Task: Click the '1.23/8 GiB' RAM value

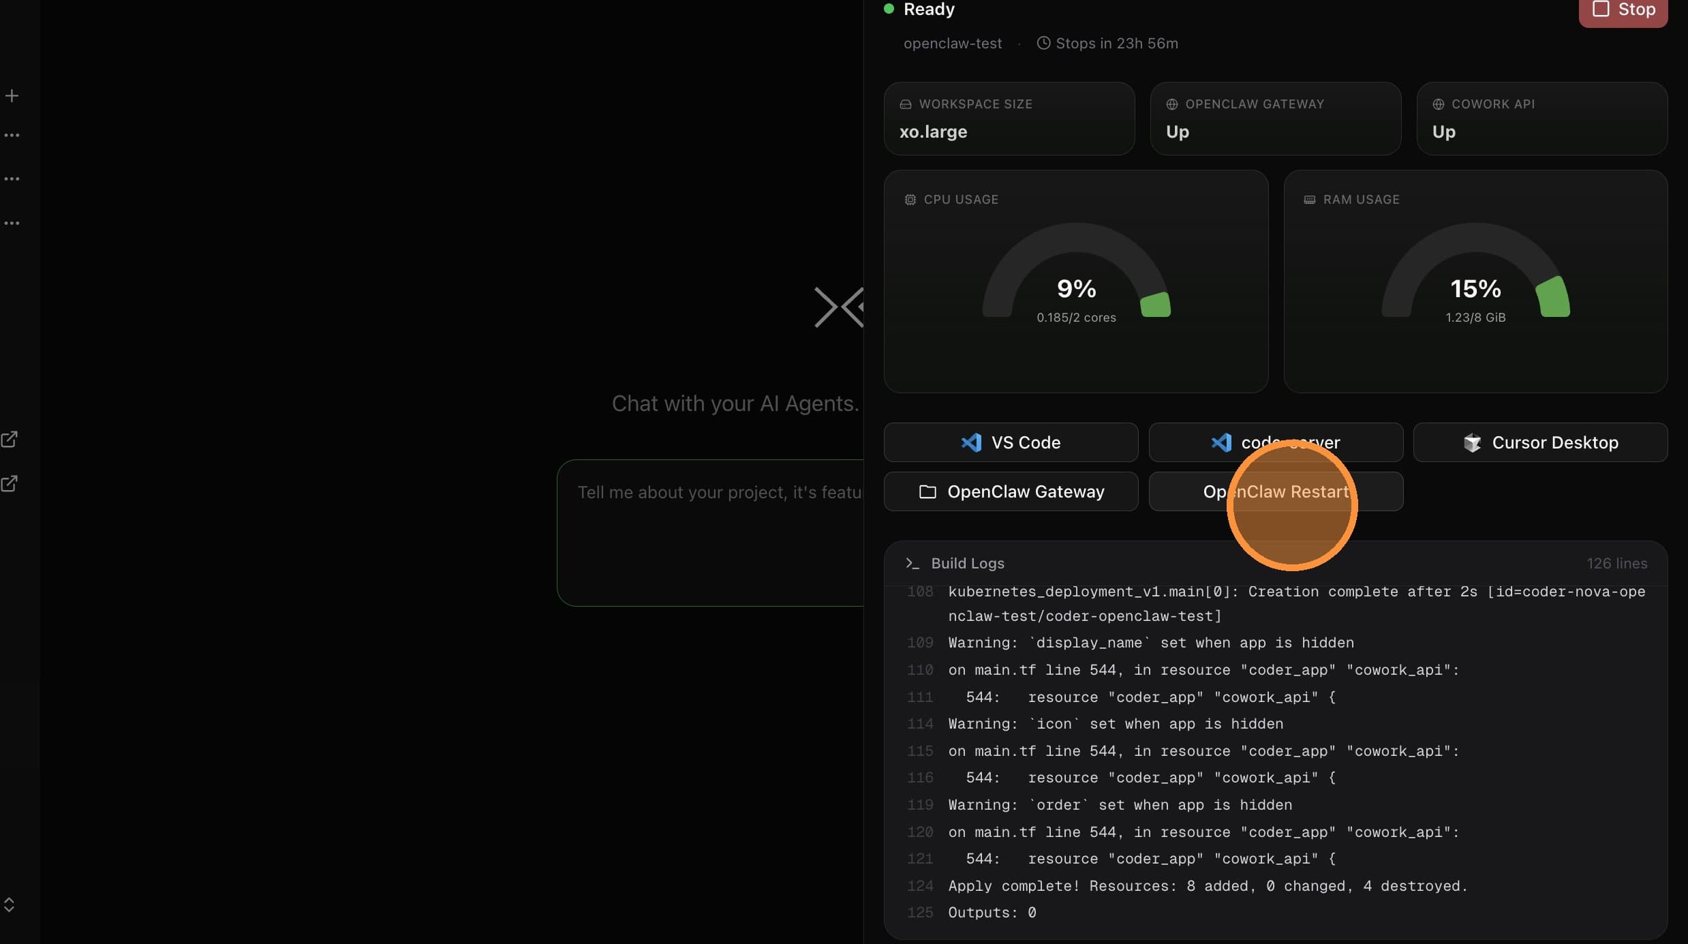Action: (1475, 318)
